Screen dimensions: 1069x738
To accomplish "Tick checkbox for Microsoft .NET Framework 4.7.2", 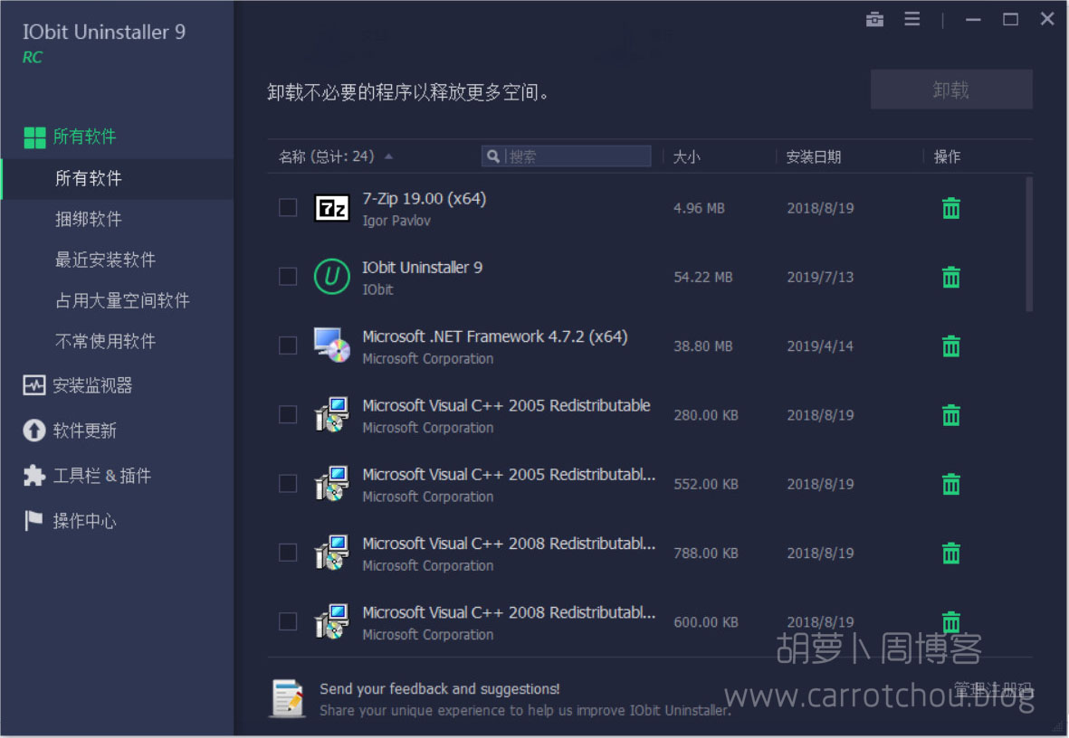I will 288,345.
